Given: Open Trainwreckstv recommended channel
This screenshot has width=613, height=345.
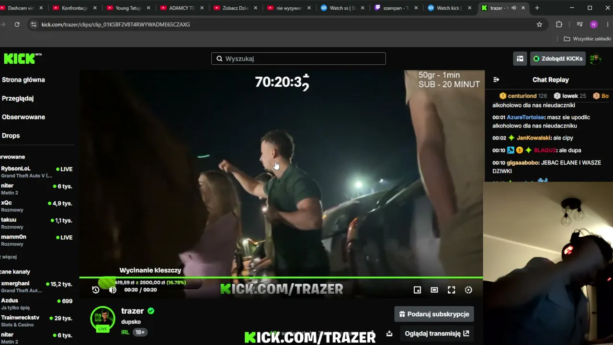Looking at the screenshot, I should [x=37, y=321].
